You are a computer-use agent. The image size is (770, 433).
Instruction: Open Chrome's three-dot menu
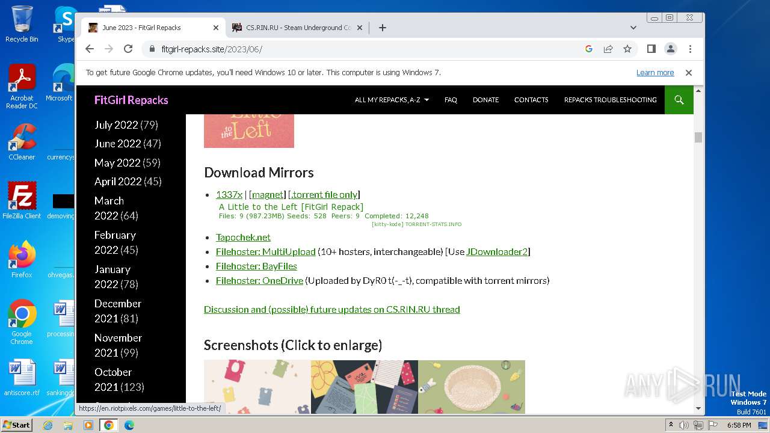coord(690,49)
